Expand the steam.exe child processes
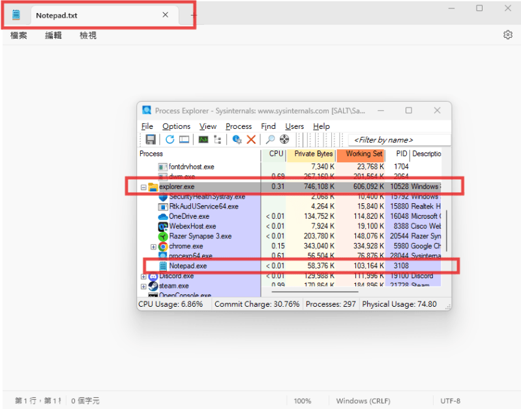Image resolution: width=521 pixels, height=409 pixels. click(143, 287)
